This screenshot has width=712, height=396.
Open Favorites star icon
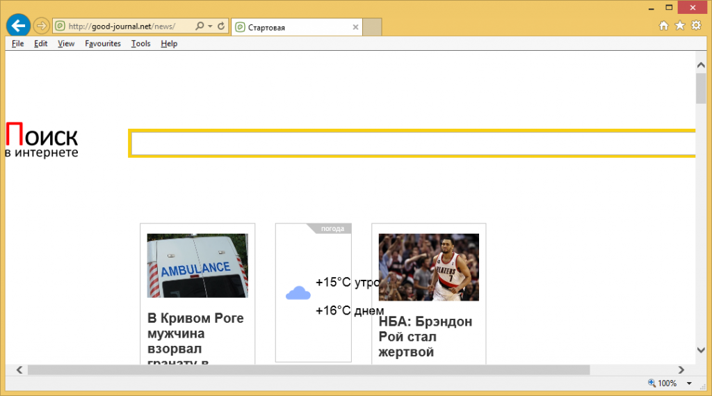[680, 26]
